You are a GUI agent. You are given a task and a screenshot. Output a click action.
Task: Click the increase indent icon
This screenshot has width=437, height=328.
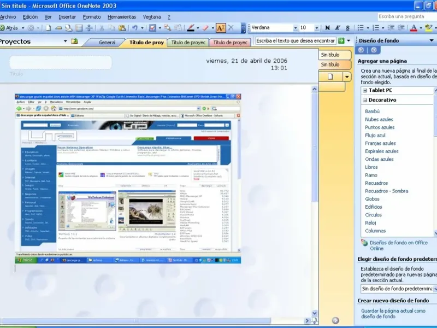pos(401,28)
